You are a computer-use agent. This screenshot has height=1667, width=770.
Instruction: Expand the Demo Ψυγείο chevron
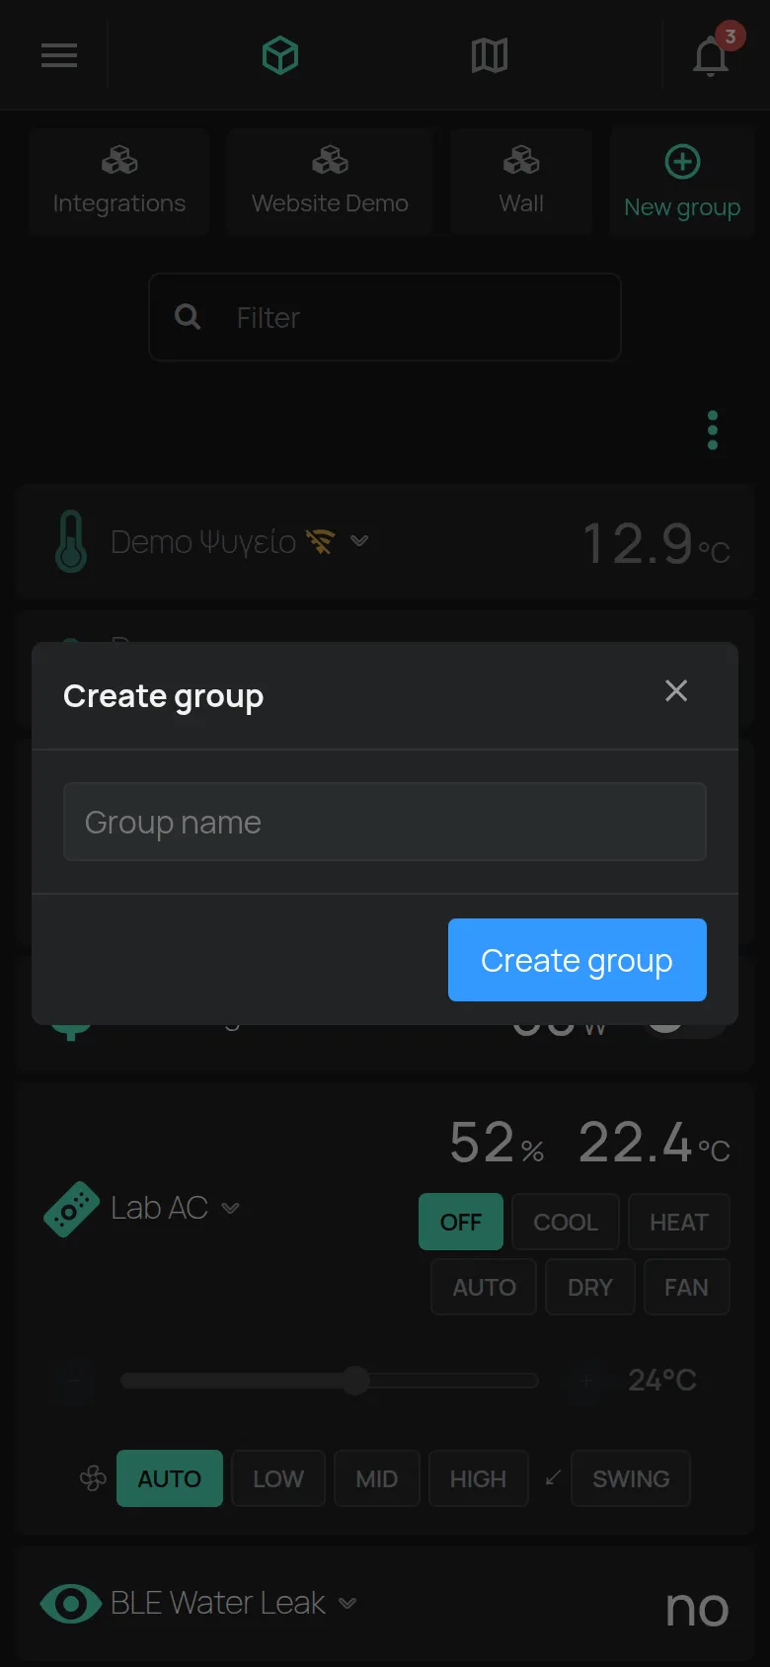(x=359, y=541)
